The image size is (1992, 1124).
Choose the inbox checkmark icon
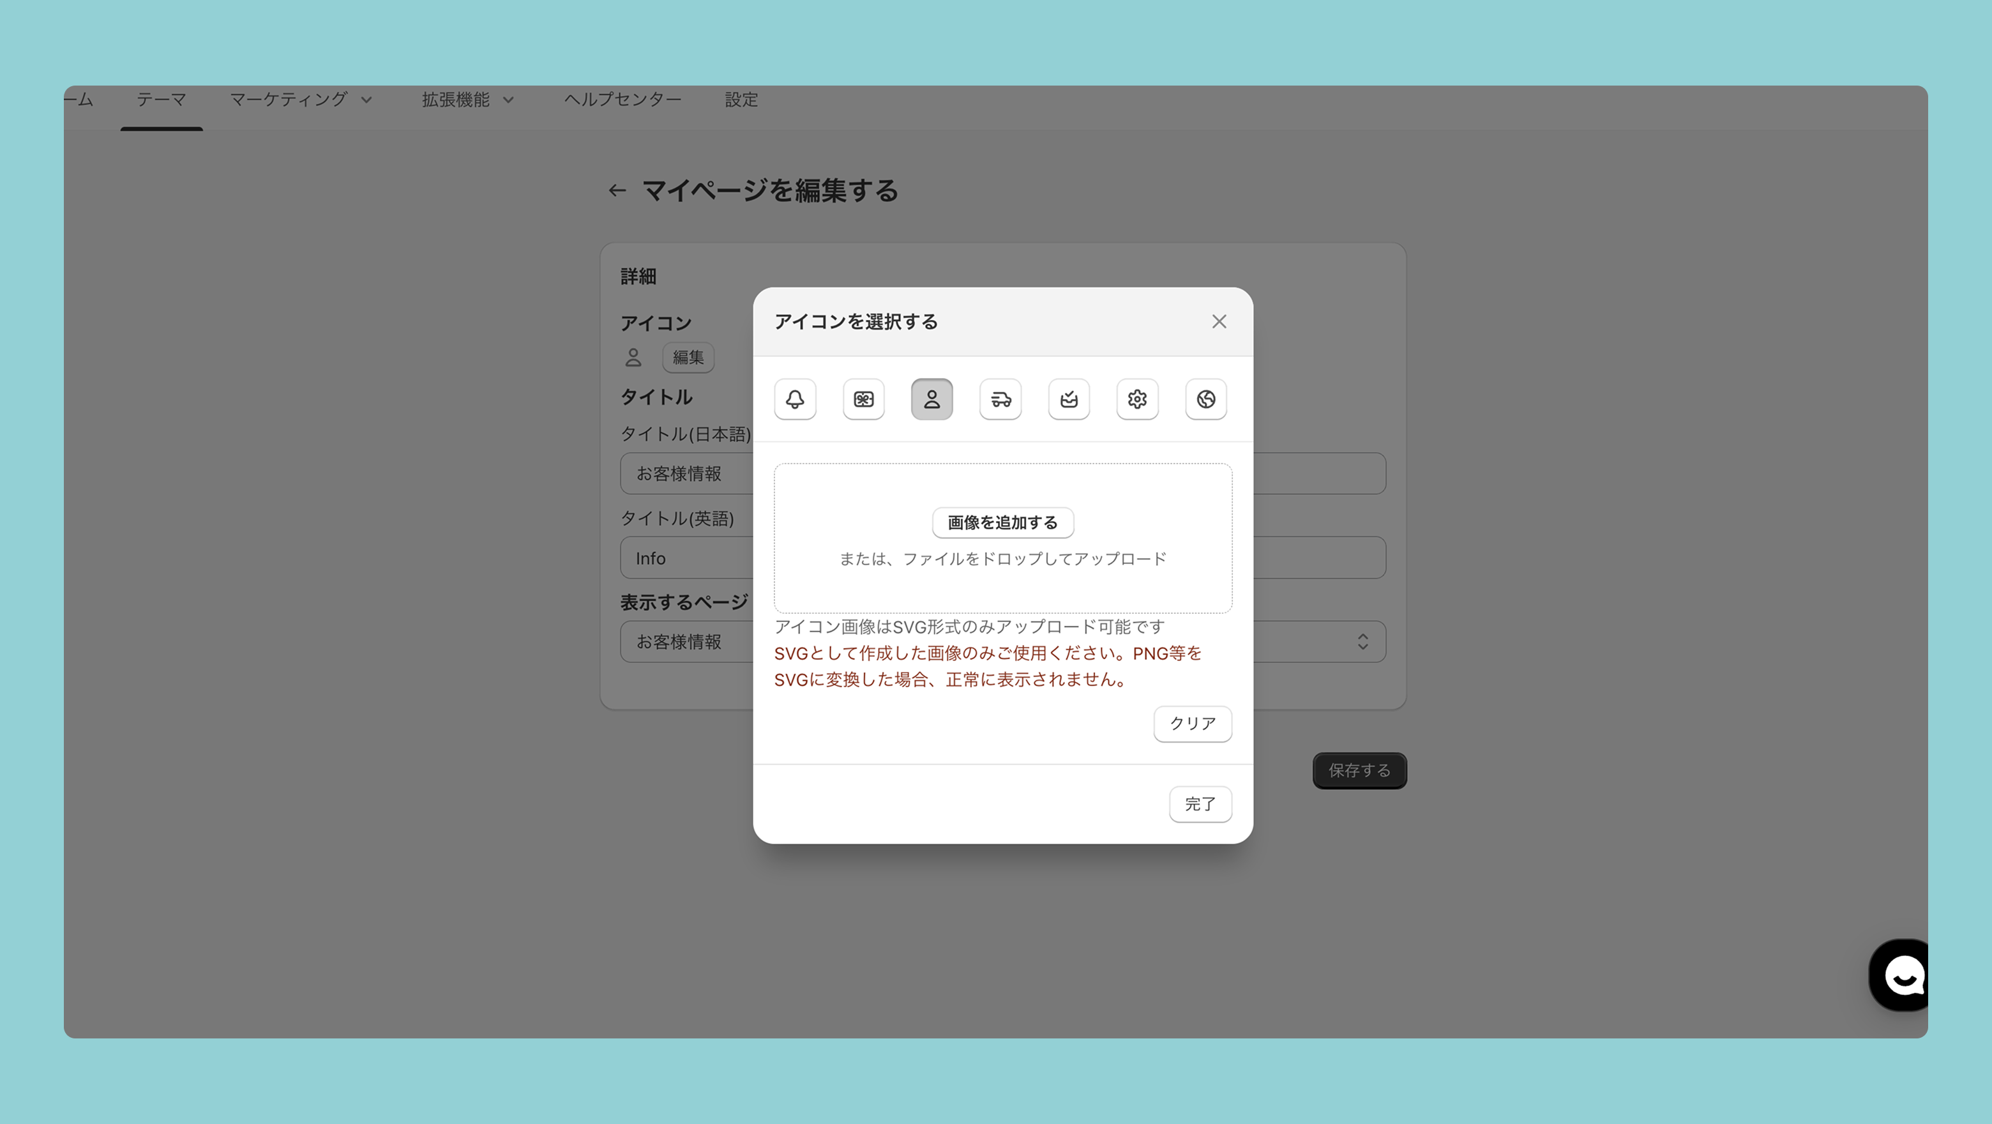point(1069,399)
